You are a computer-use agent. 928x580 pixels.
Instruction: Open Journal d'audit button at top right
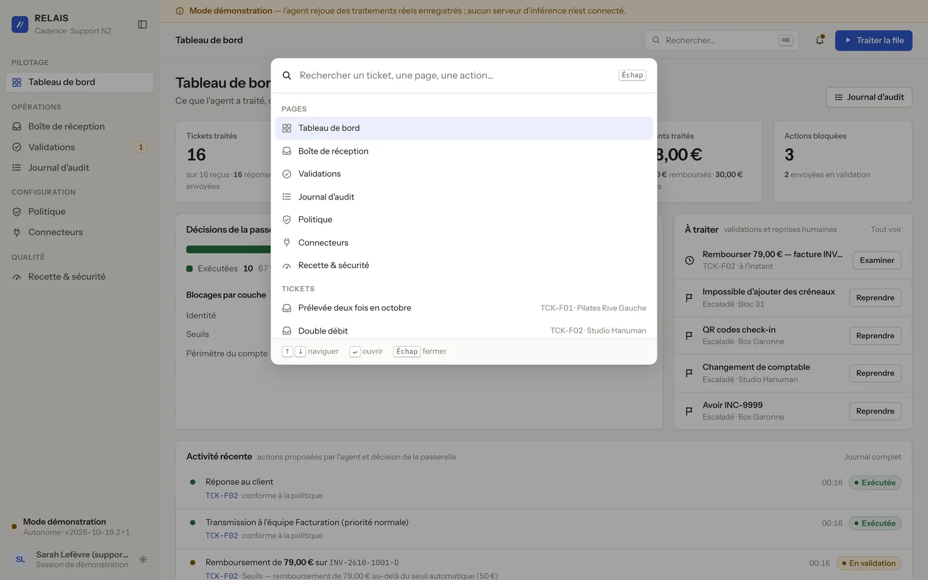click(869, 97)
